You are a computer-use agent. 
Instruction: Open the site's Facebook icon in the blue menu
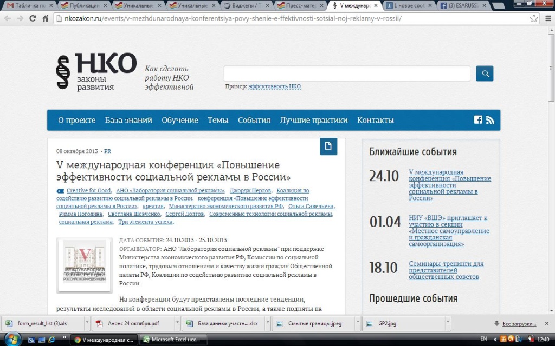pyautogui.click(x=478, y=119)
